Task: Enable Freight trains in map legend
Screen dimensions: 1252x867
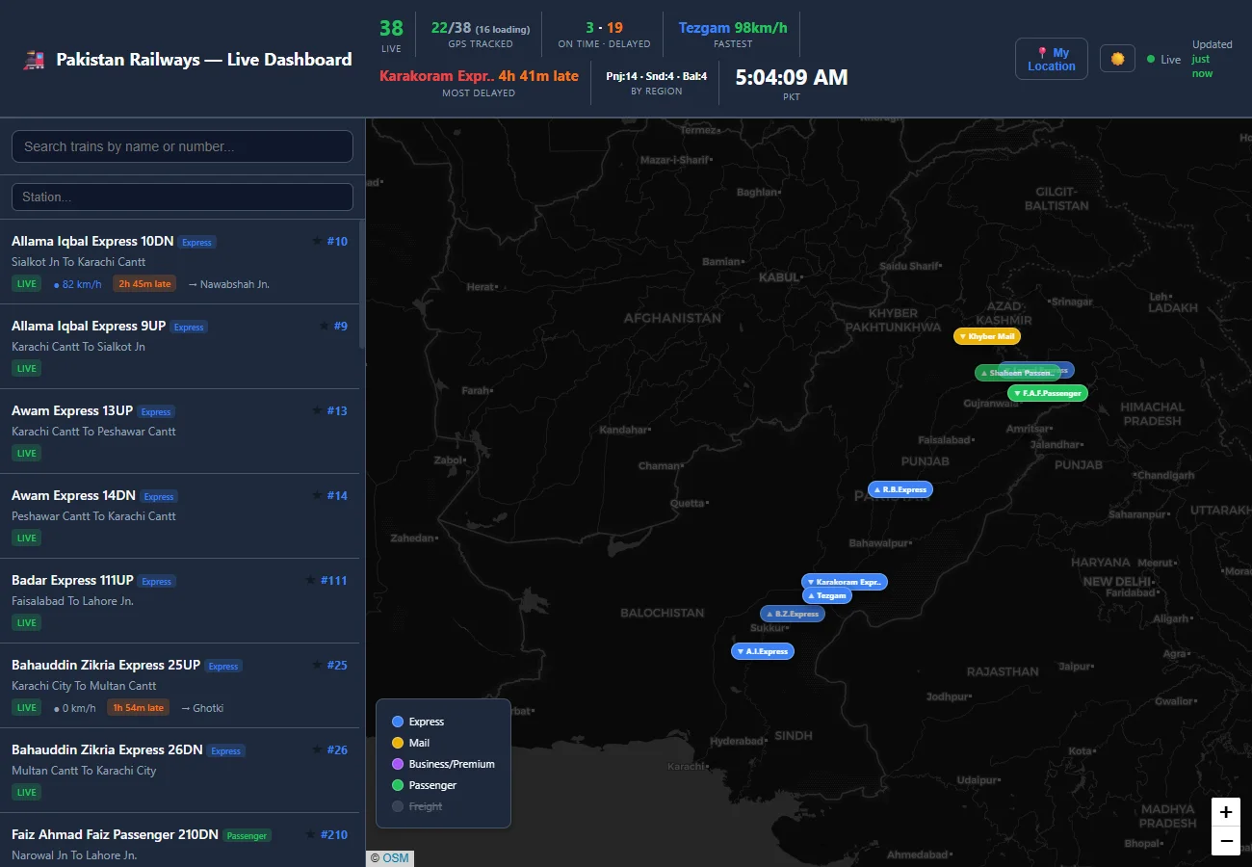Action: point(417,806)
